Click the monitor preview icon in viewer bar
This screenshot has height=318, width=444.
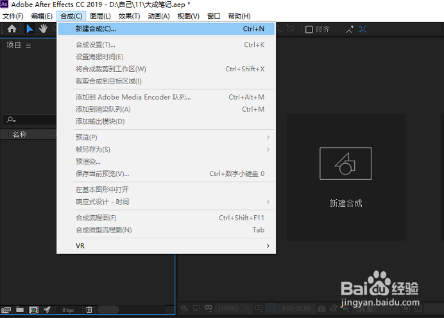[196, 308]
